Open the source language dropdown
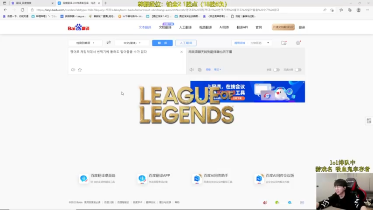This screenshot has width=373, height=210. click(85, 43)
